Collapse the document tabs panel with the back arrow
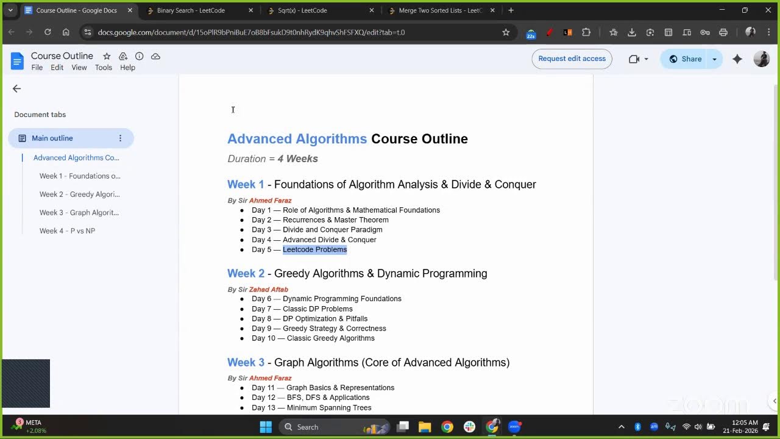This screenshot has width=780, height=439. tap(16, 88)
